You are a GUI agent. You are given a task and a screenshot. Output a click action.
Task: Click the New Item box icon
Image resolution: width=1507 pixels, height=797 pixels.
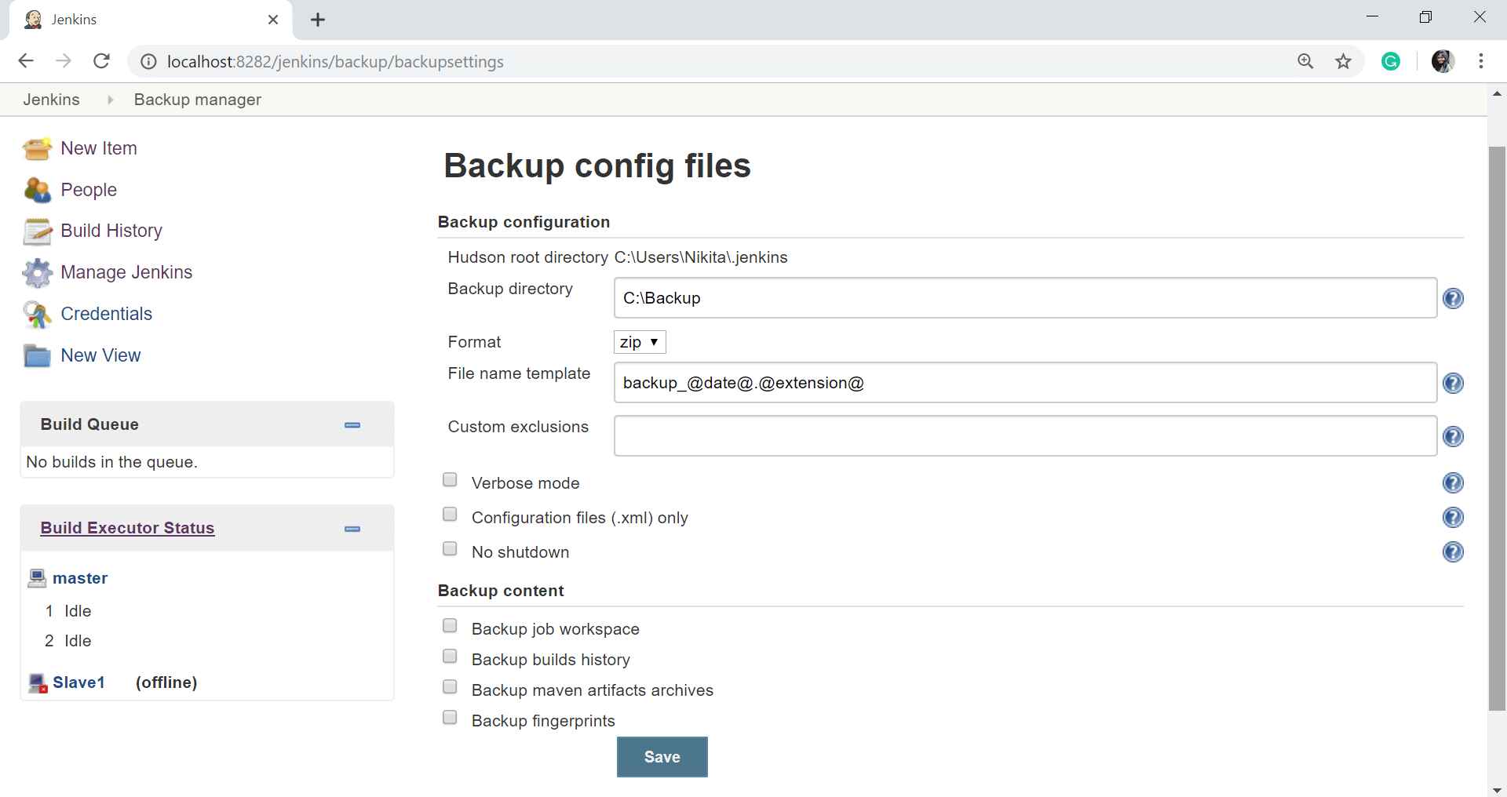37,148
